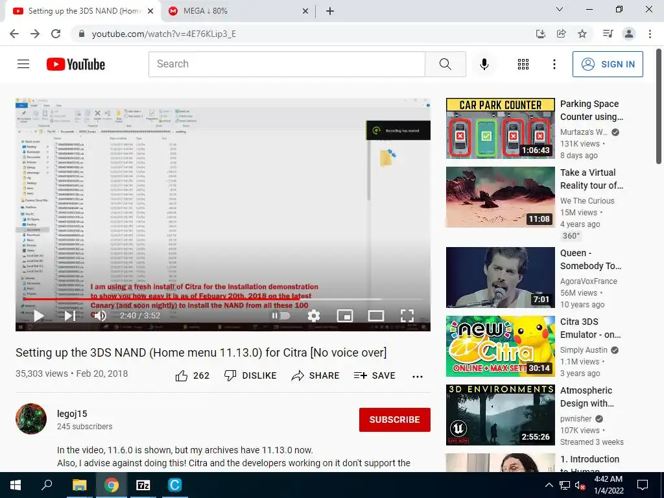Open Take a Virtual Reality tour video
Image resolution: width=664 pixels, height=498 pixels.
coord(501,197)
